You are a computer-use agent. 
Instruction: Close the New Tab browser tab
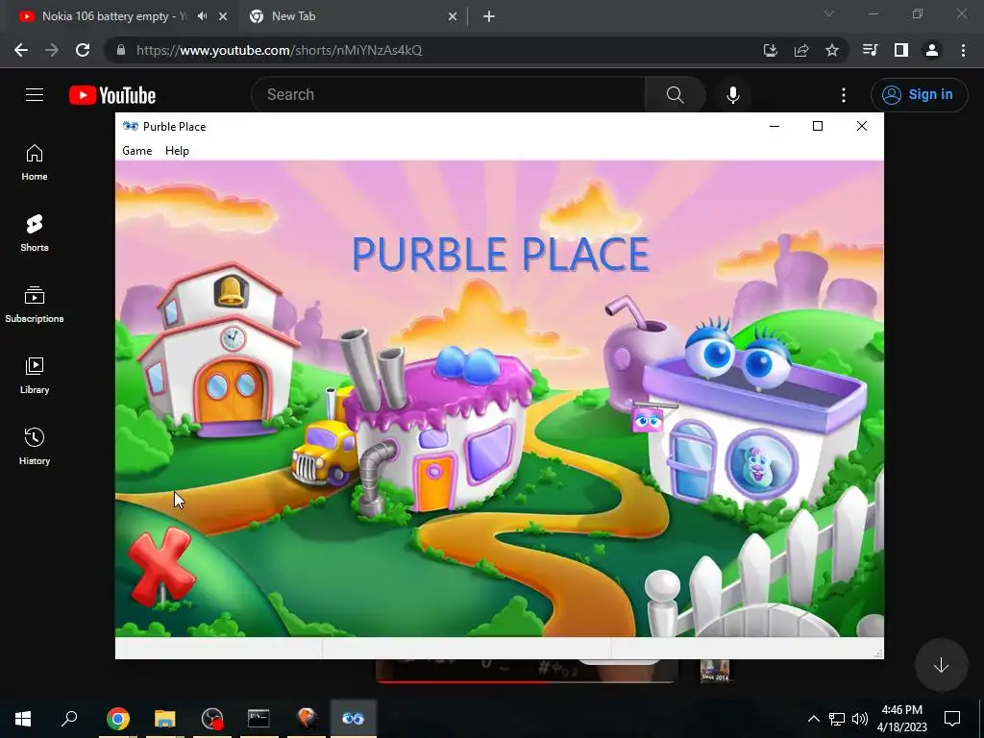click(453, 16)
